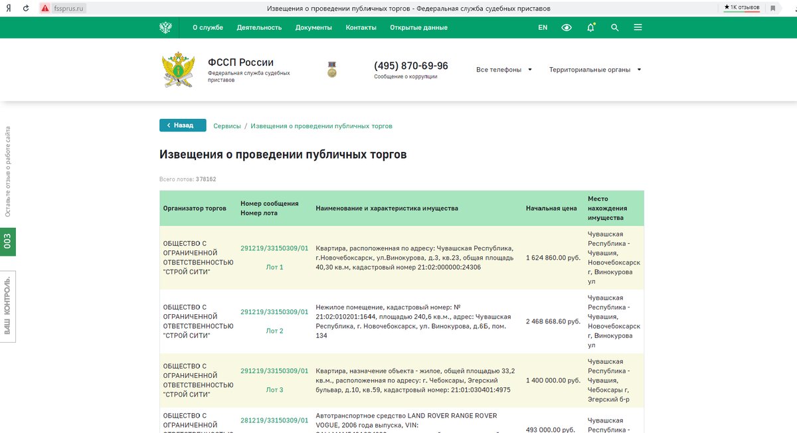This screenshot has width=797, height=433.
Task: Switch the site language to EN
Action: (x=543, y=27)
